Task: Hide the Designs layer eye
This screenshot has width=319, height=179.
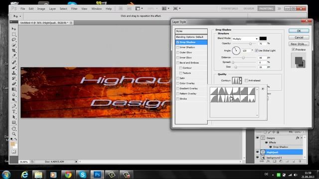Action: pyautogui.click(x=257, y=138)
